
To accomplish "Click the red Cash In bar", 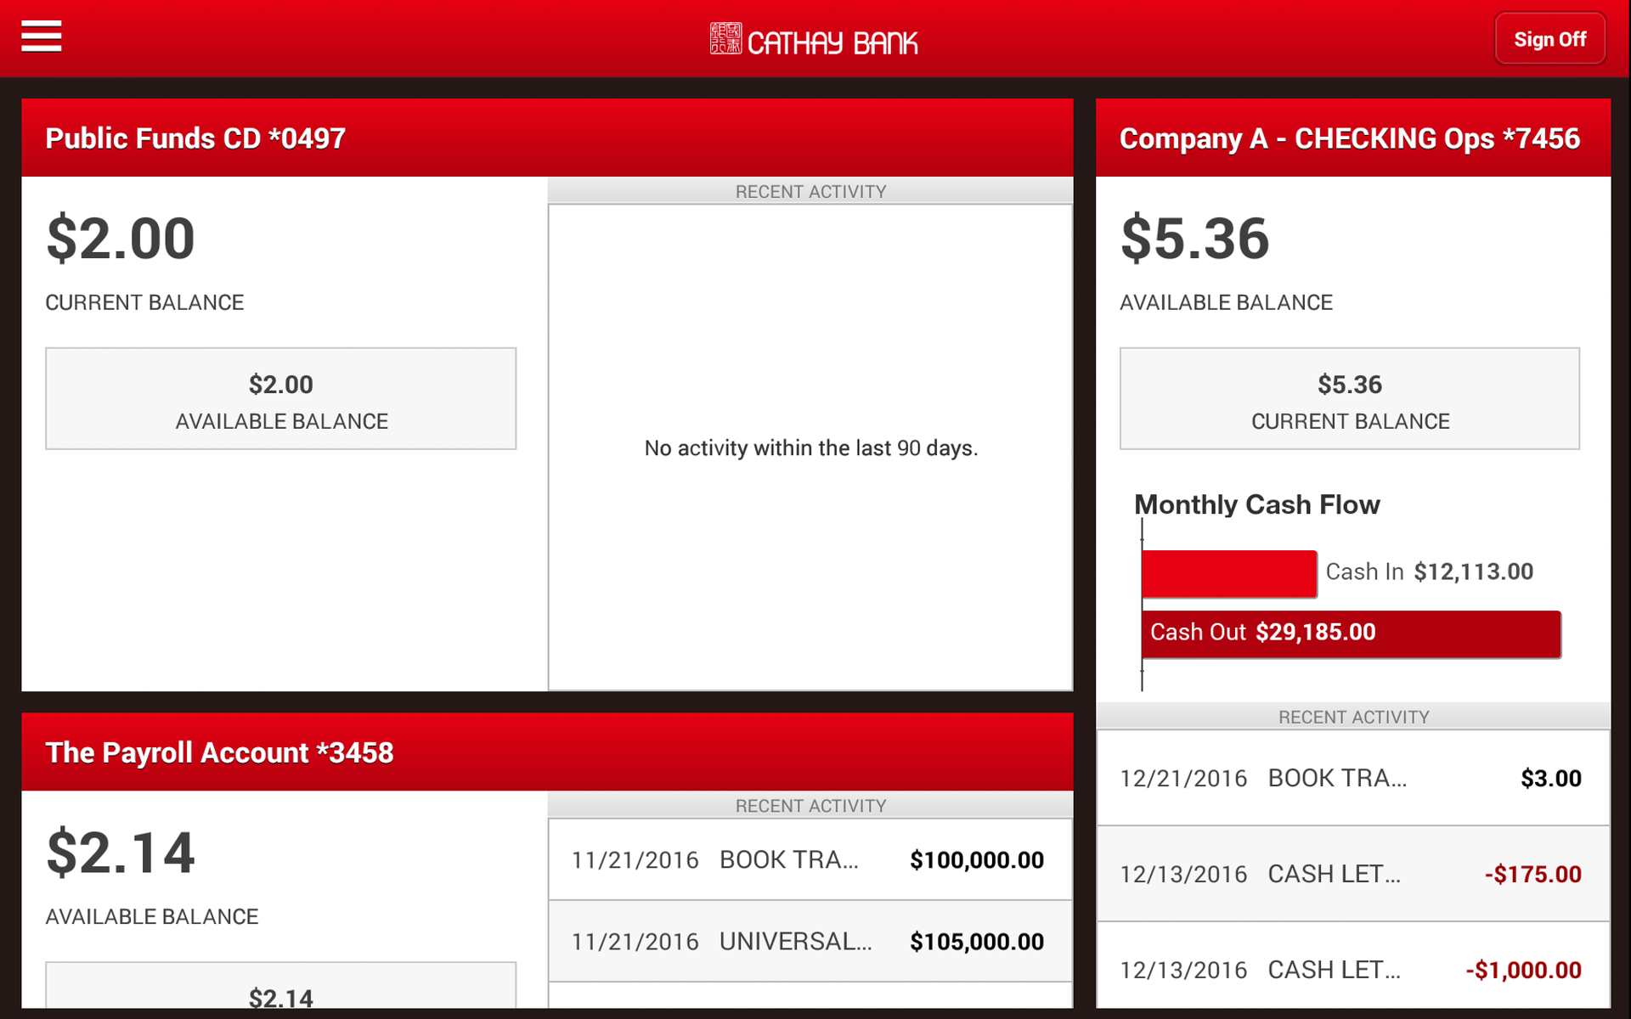I will click(1228, 574).
